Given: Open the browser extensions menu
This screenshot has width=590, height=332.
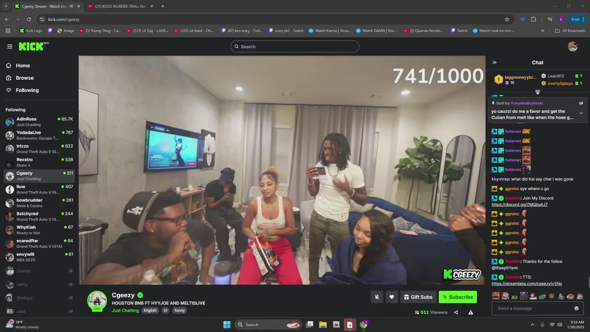Looking at the screenshot, I should (x=534, y=19).
